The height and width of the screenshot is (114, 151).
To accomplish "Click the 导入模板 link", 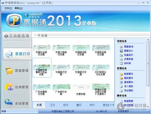I will [129, 87].
